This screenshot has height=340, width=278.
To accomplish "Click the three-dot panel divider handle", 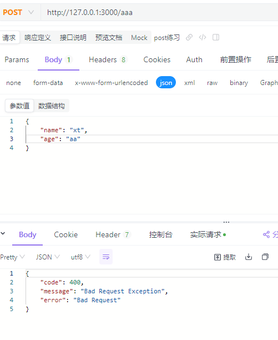I will tap(226, 222).
